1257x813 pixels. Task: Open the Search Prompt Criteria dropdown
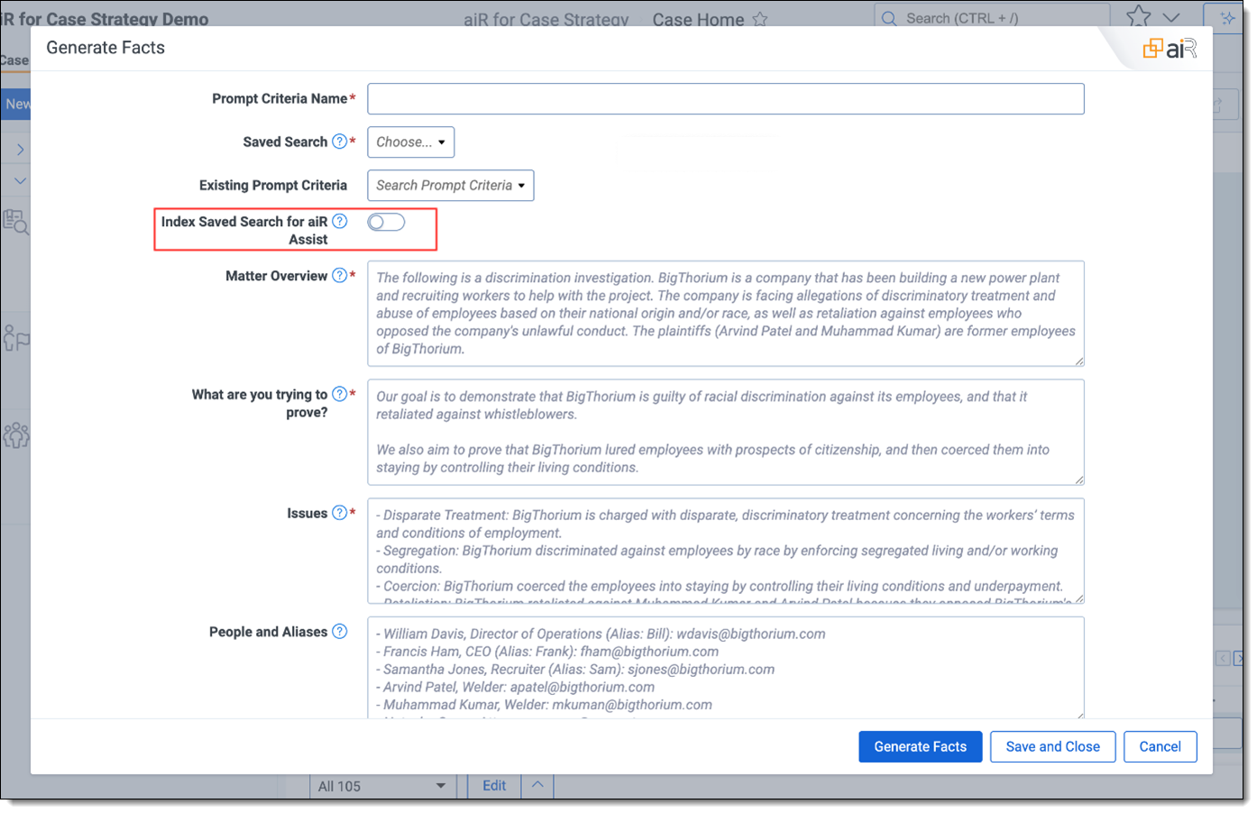[450, 186]
